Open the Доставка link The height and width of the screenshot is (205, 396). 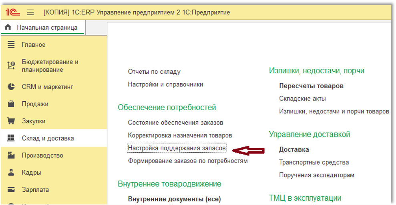pyautogui.click(x=294, y=149)
